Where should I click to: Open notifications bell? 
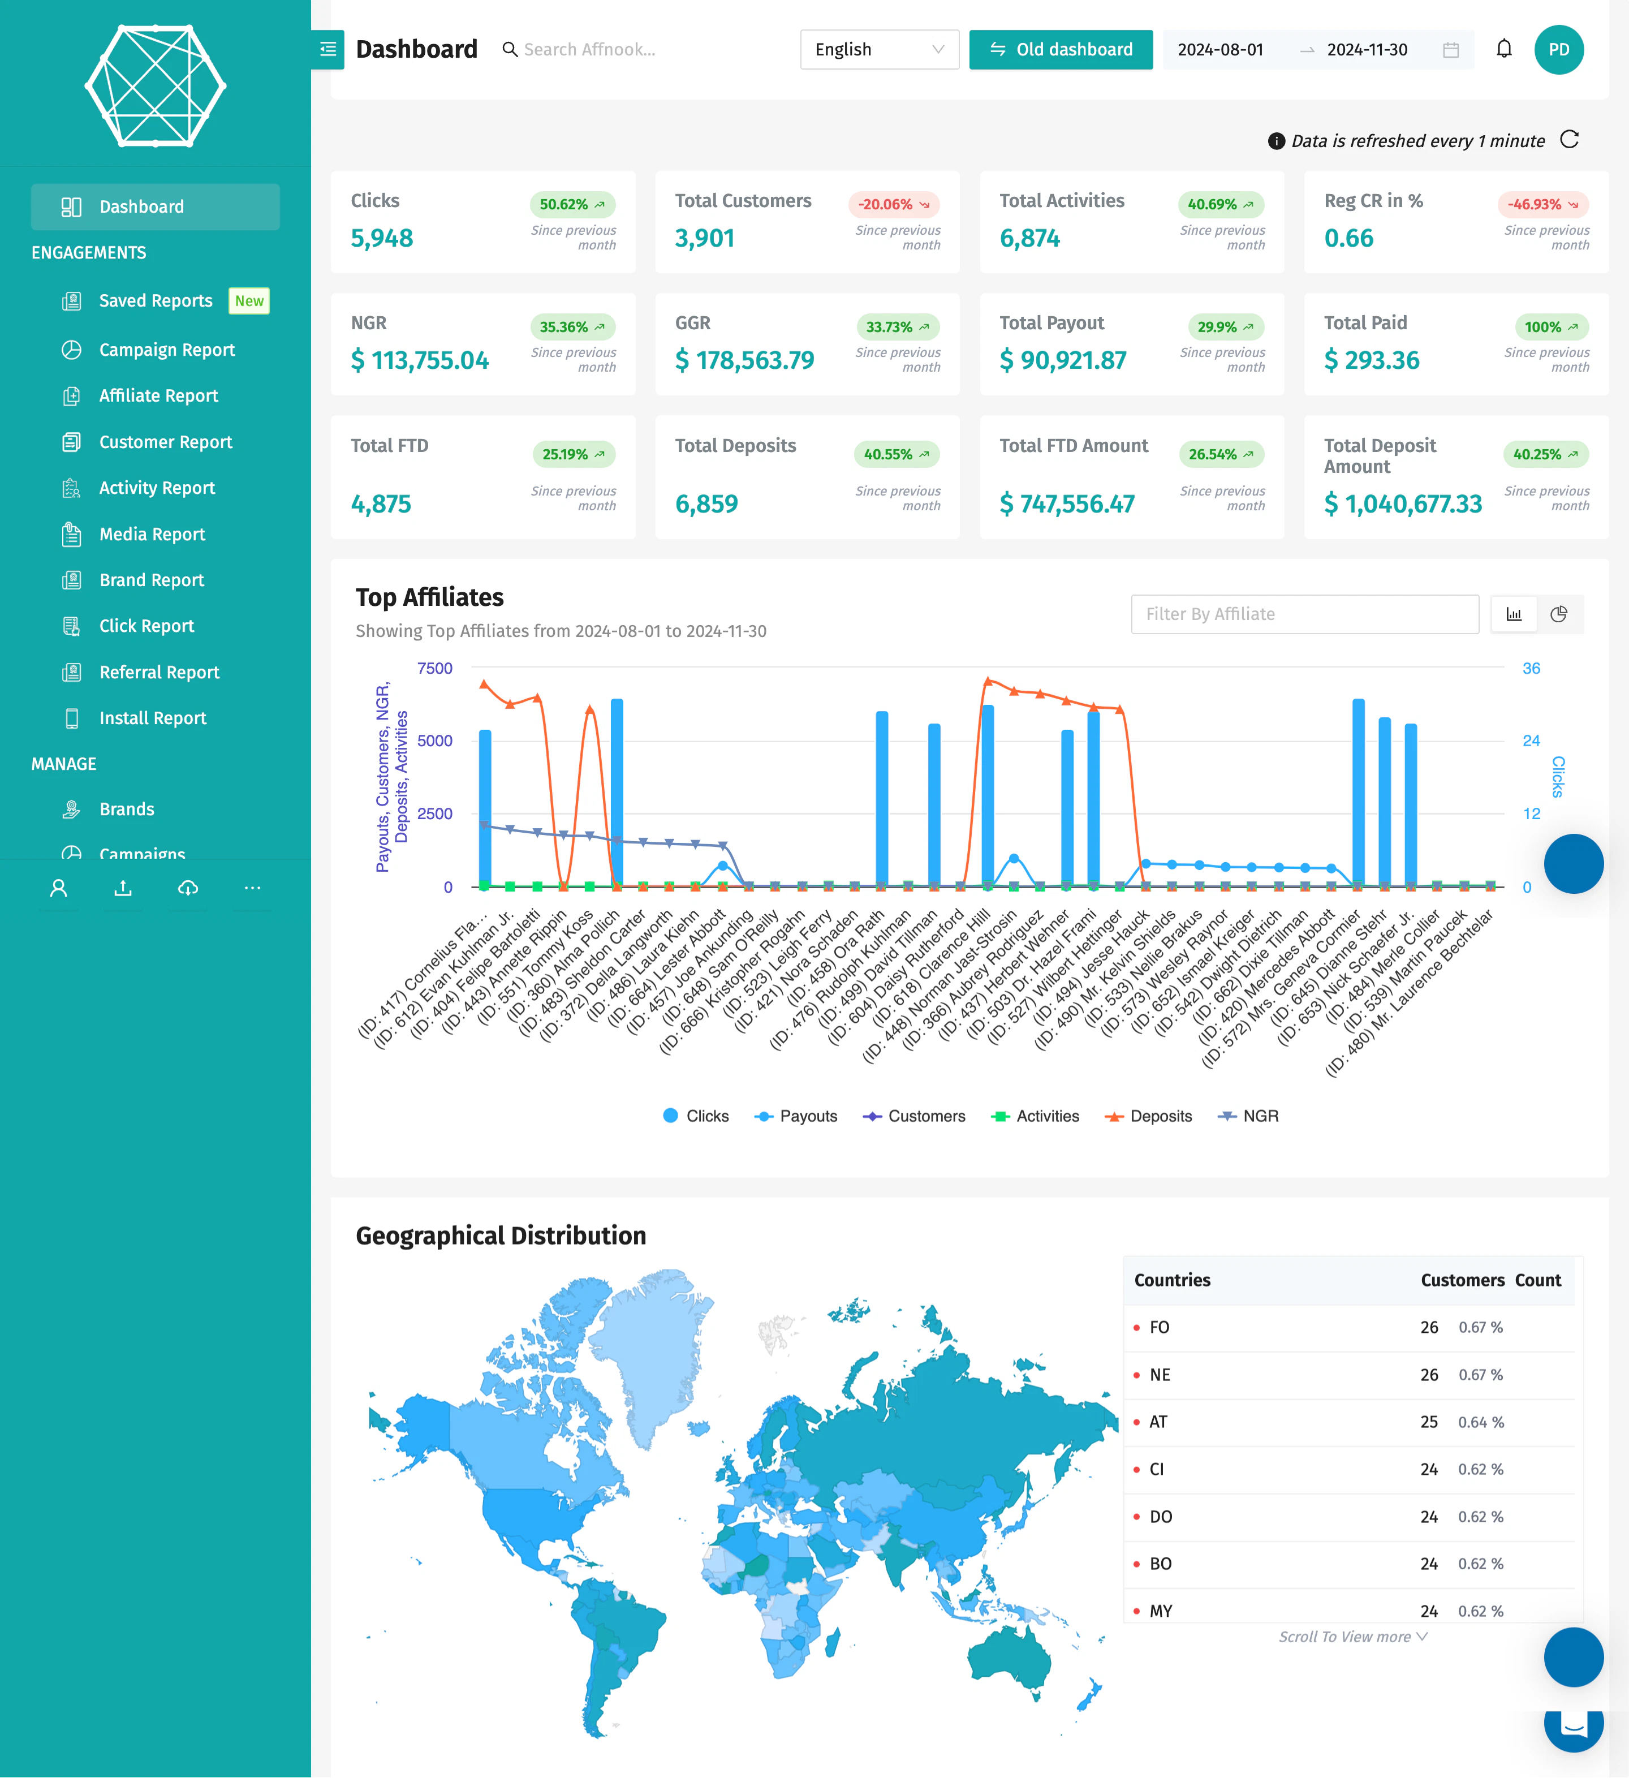tap(1505, 49)
